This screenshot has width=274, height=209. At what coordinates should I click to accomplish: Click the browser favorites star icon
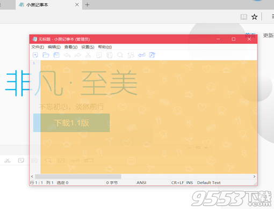[254, 17]
